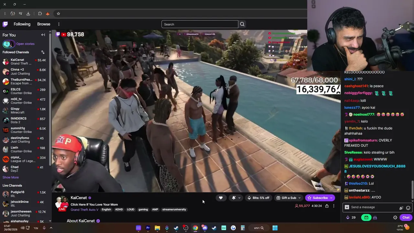Open the browser three-dot menu
The height and width of the screenshot is (233, 414).
coord(5,14)
